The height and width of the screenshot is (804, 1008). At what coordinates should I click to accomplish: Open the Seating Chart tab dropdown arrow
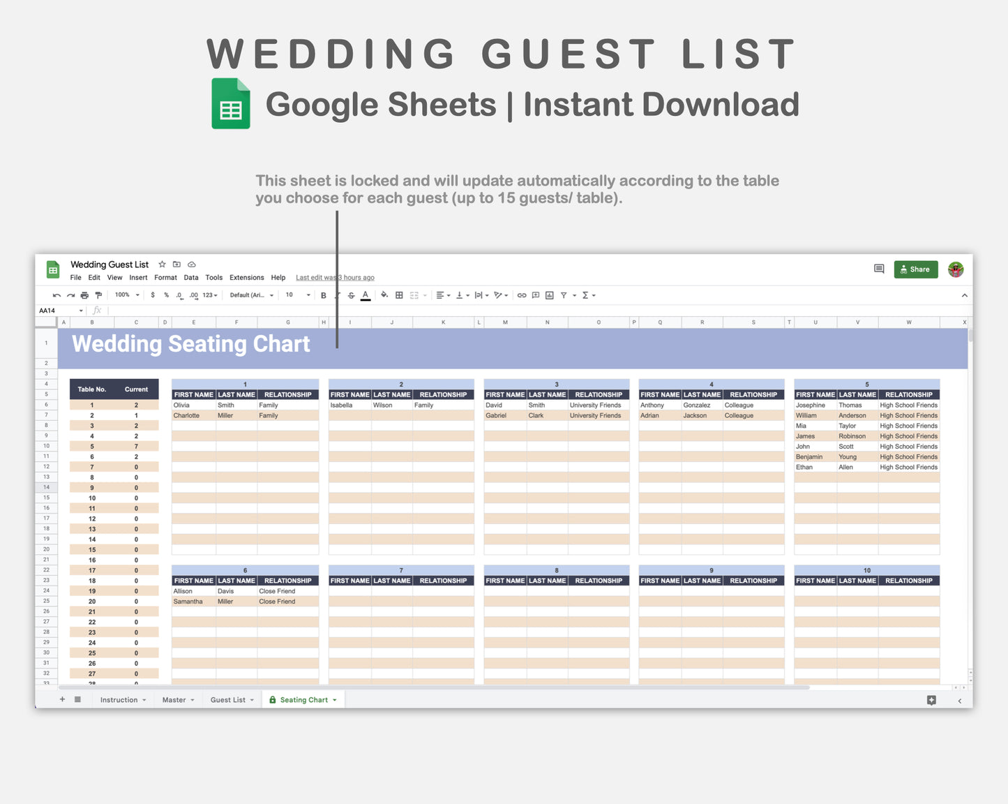pyautogui.click(x=335, y=699)
